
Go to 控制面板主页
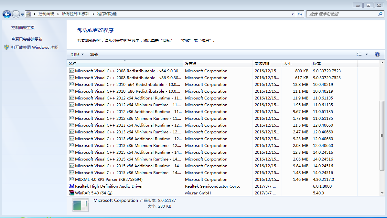pyautogui.click(x=23, y=28)
